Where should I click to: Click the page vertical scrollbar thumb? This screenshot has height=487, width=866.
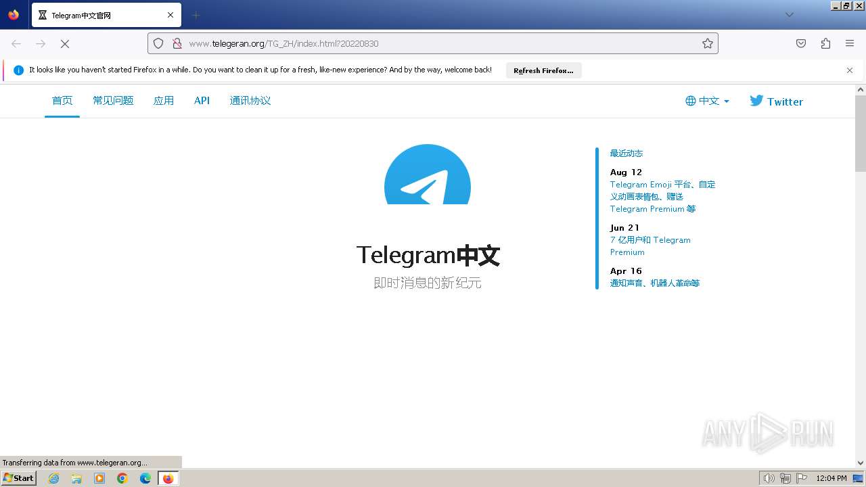(x=861, y=133)
